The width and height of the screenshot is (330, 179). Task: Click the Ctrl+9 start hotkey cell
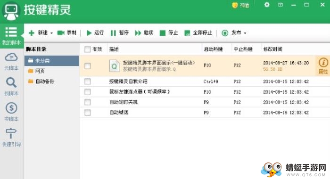[x=211, y=81]
